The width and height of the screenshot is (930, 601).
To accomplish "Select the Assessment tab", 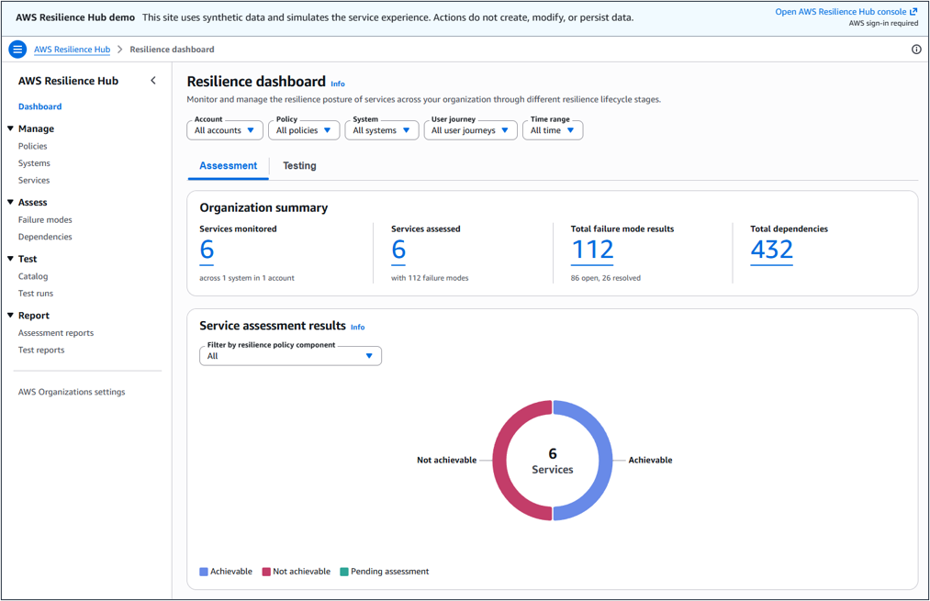I will [229, 166].
